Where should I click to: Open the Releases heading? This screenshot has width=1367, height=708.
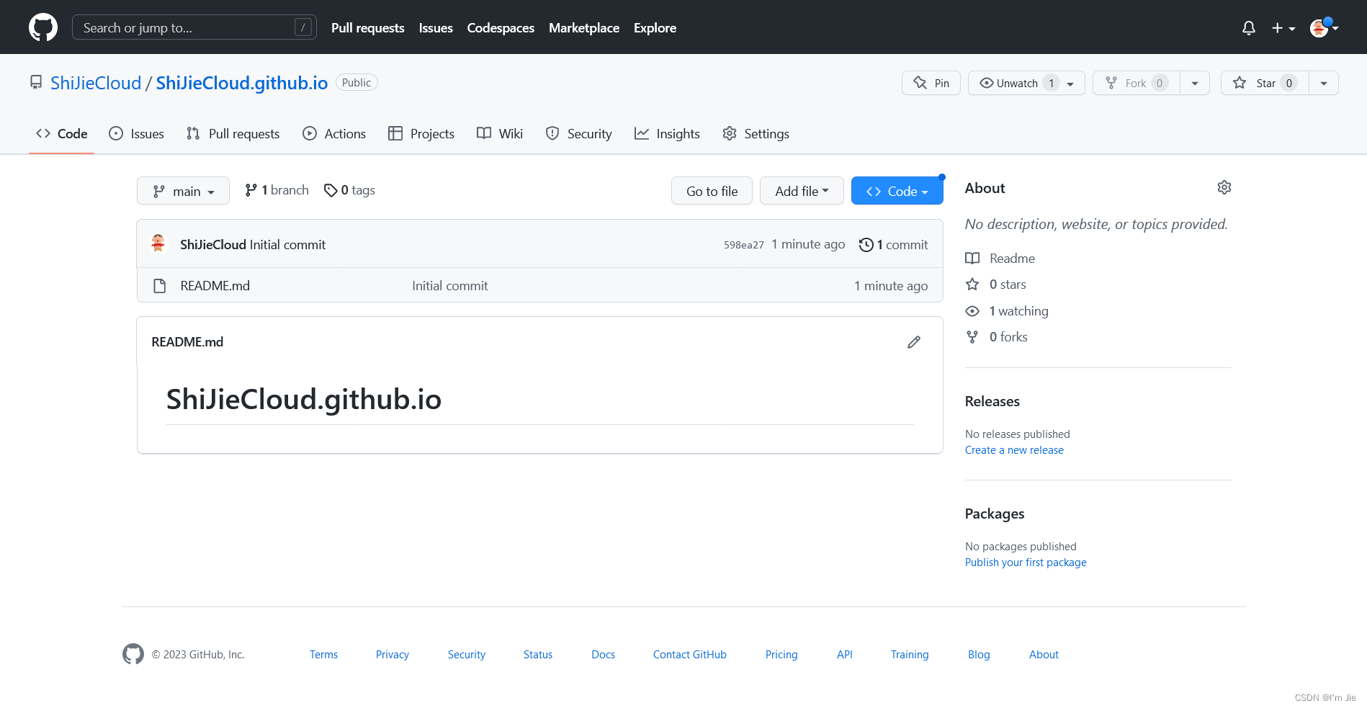click(992, 401)
